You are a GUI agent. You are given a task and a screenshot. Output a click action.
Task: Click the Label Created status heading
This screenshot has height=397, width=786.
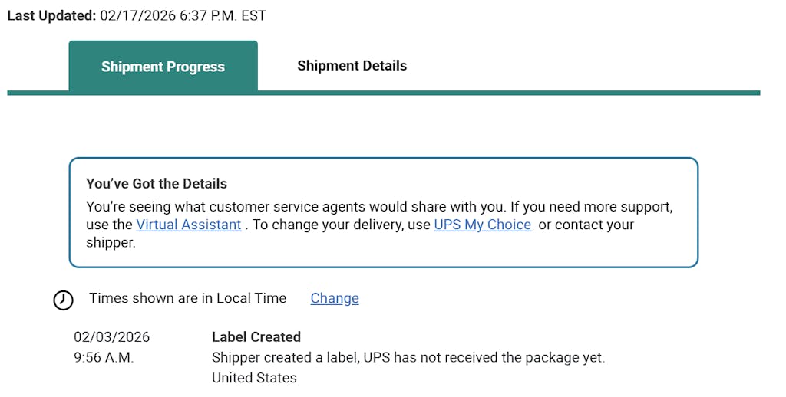click(x=256, y=336)
